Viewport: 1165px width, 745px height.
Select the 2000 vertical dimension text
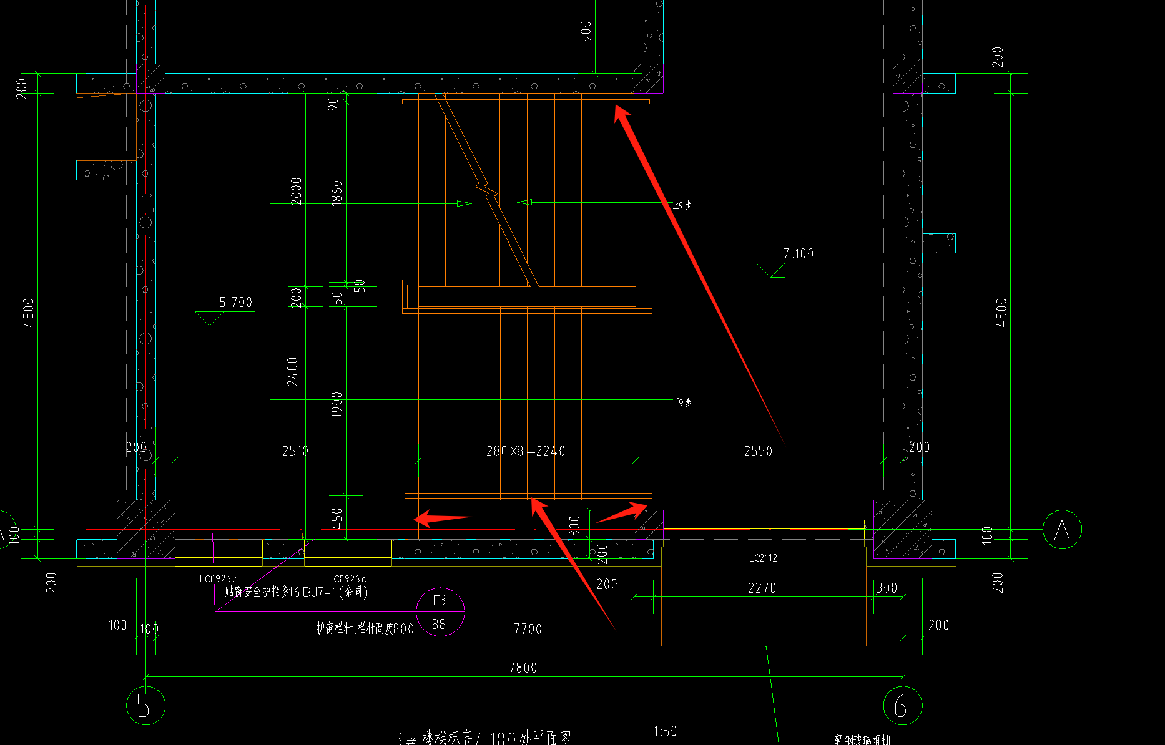[x=297, y=191]
